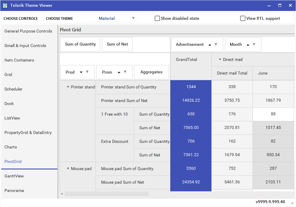The image size is (296, 207).
Task: Click the Telerik app logo icon
Action: (5, 6)
